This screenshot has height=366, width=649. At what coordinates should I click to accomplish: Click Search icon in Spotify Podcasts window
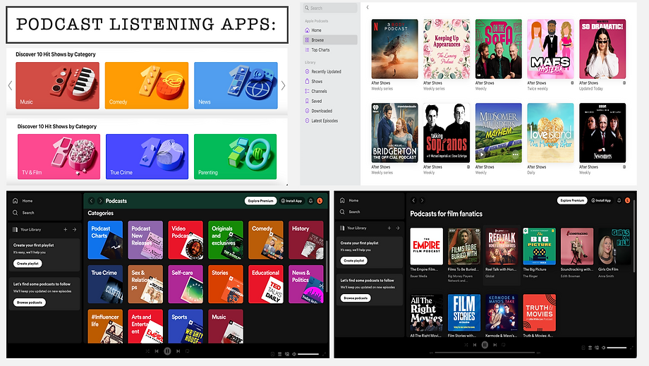click(x=16, y=212)
